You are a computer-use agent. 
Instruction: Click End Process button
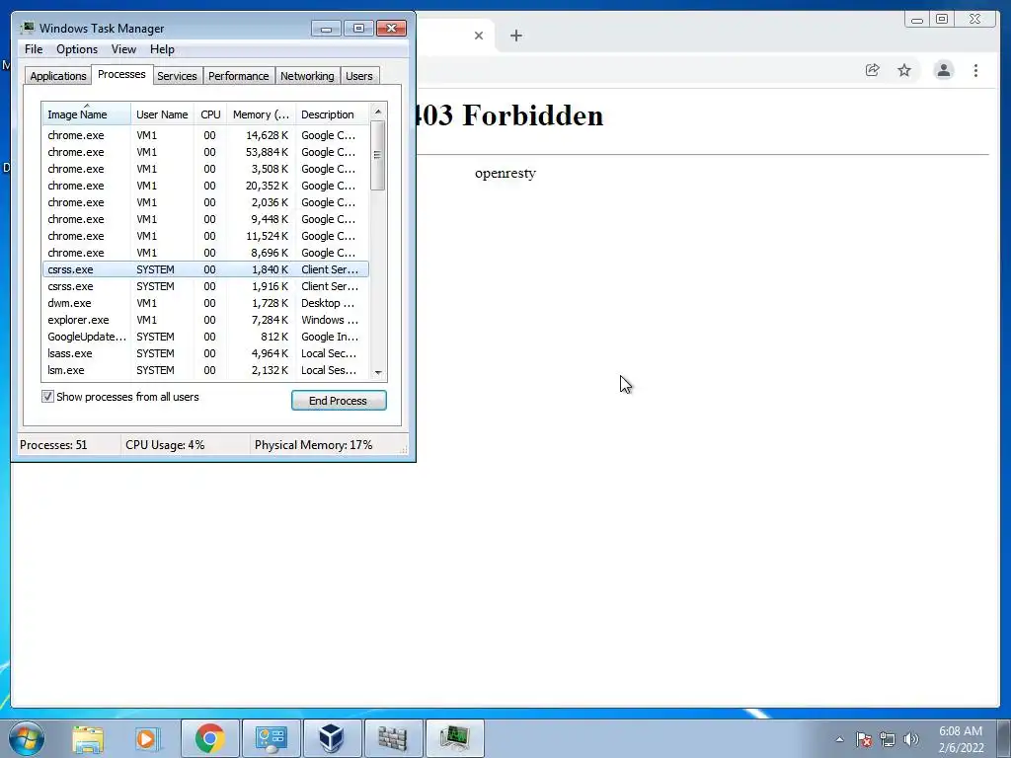[339, 401]
